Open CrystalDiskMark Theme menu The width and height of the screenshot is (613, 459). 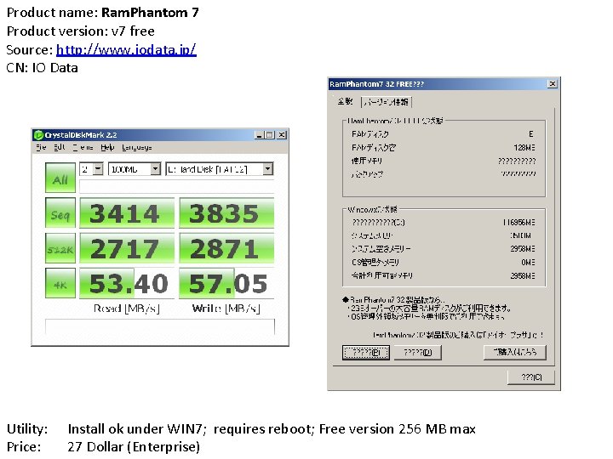pyautogui.click(x=83, y=148)
